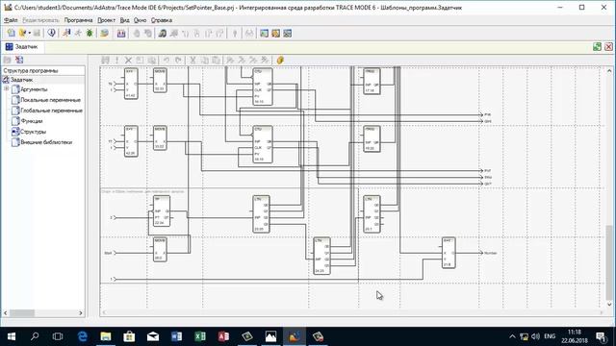
Task: Click the grey folder icon above structure panel
Action: click(8, 60)
